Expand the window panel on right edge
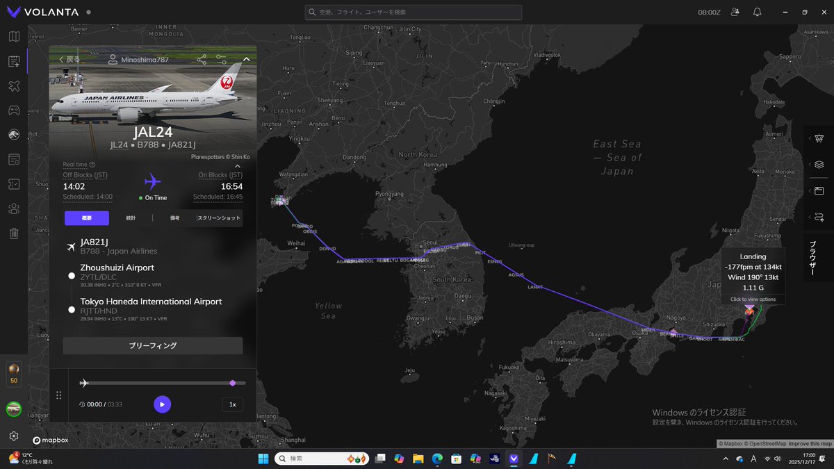The width and height of the screenshot is (834, 469). 818,191
